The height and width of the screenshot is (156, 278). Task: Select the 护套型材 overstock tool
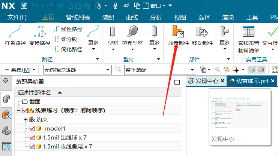[x=132, y=36]
